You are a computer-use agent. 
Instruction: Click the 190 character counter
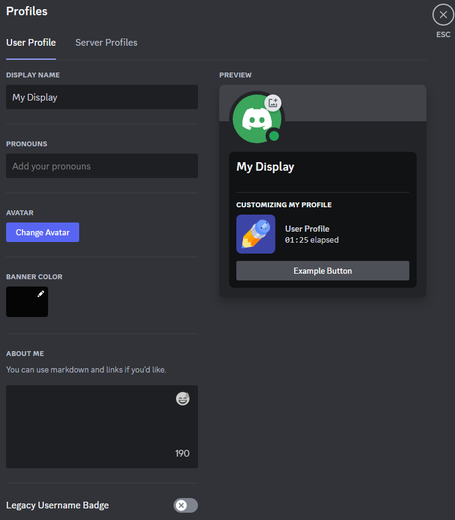pos(182,454)
